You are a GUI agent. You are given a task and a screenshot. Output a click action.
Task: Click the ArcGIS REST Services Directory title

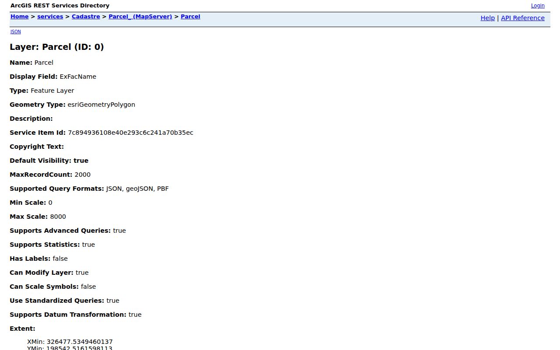click(x=60, y=6)
